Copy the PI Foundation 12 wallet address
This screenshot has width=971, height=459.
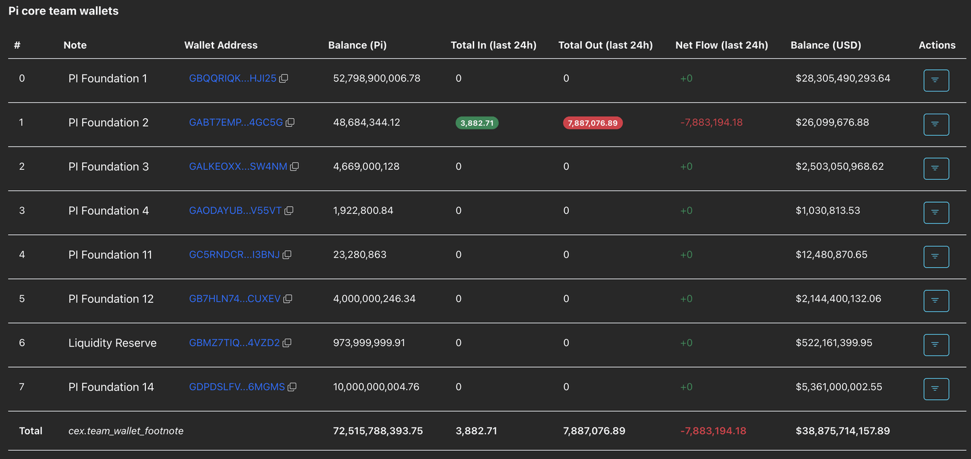click(x=288, y=299)
